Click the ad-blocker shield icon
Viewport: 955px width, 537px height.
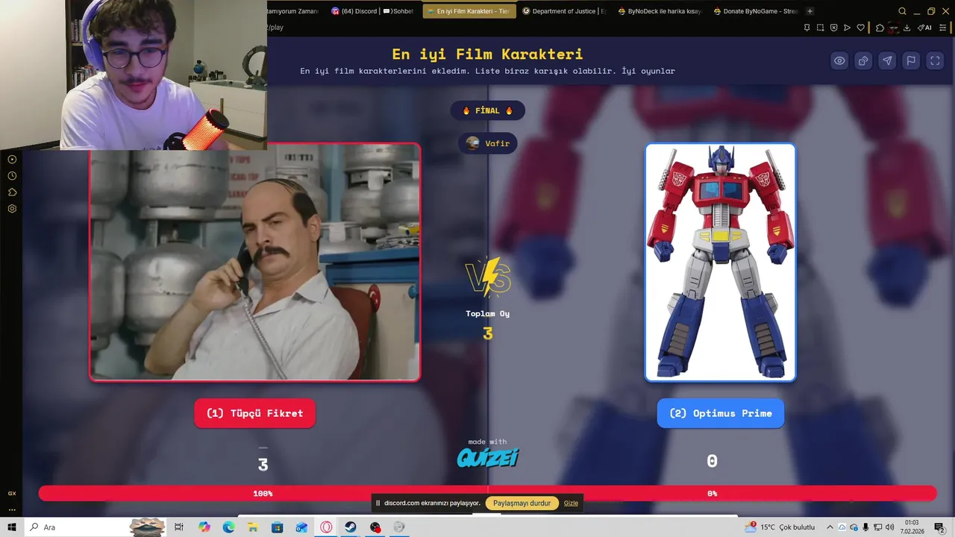833,28
